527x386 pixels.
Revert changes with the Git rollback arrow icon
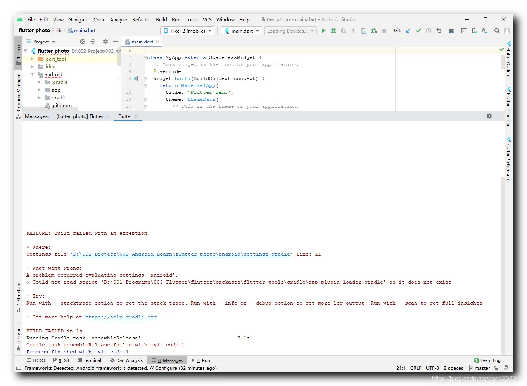[439, 31]
